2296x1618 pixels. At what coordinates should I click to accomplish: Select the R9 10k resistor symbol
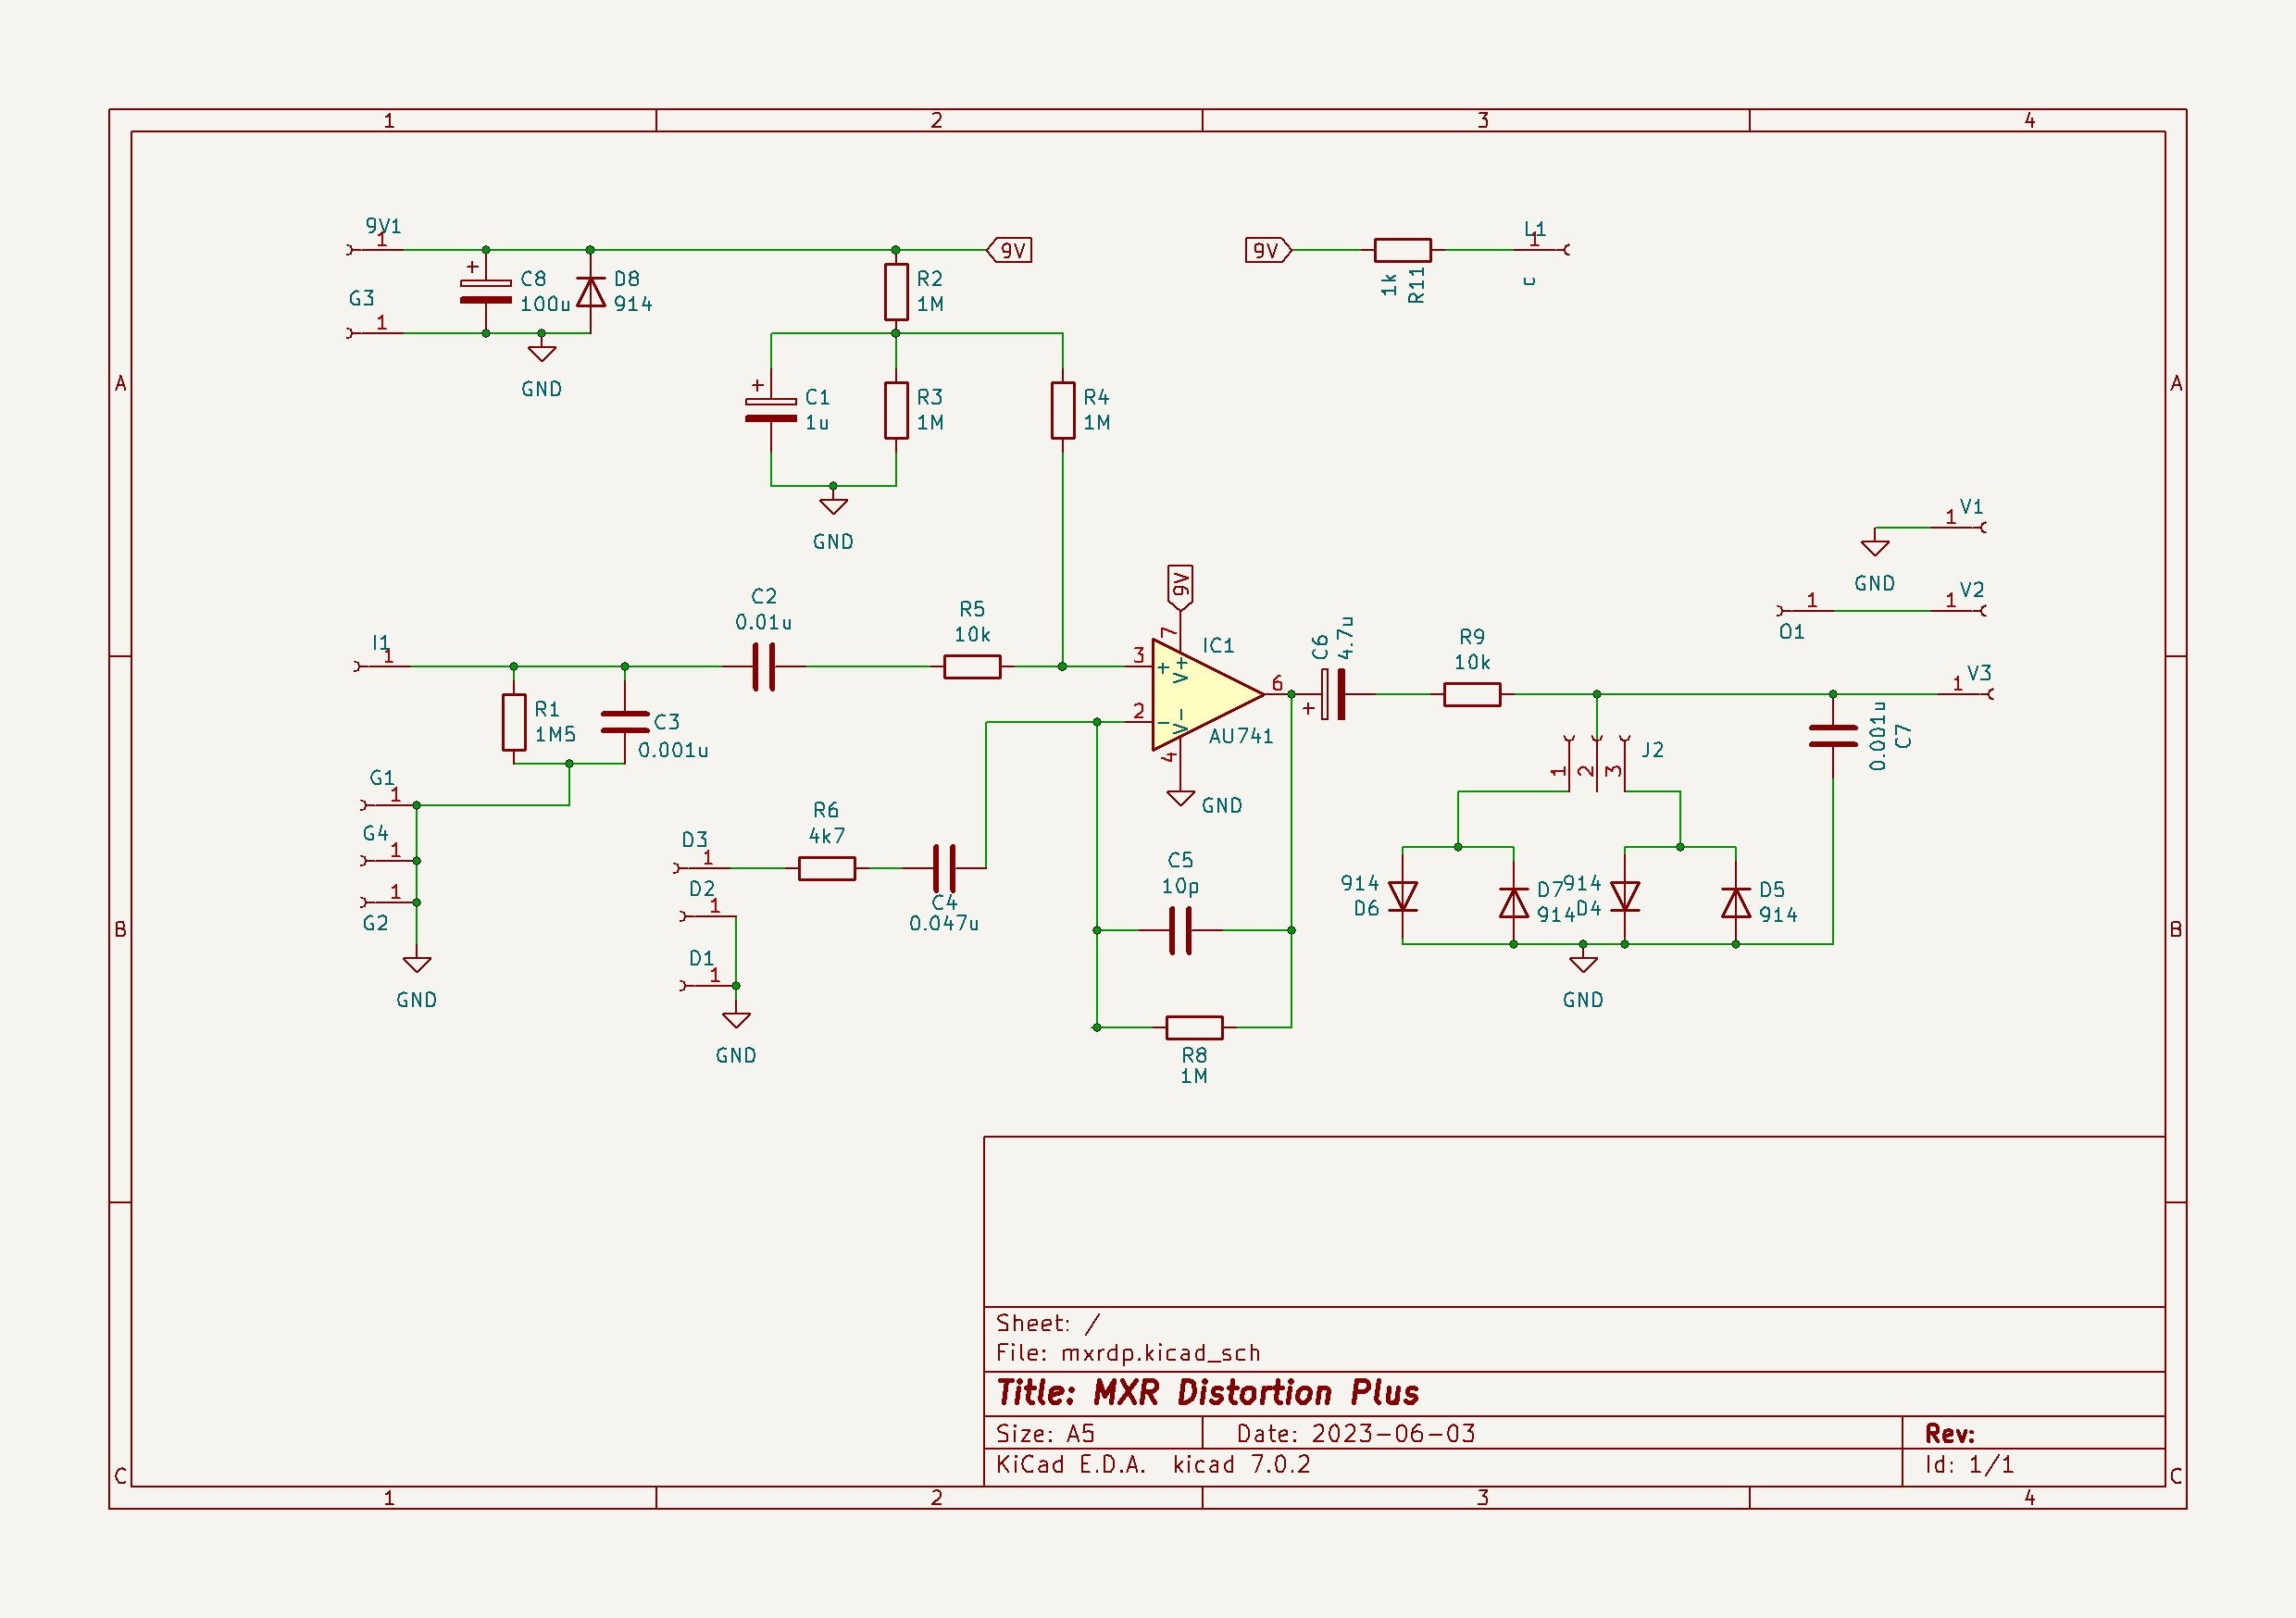point(1472,694)
